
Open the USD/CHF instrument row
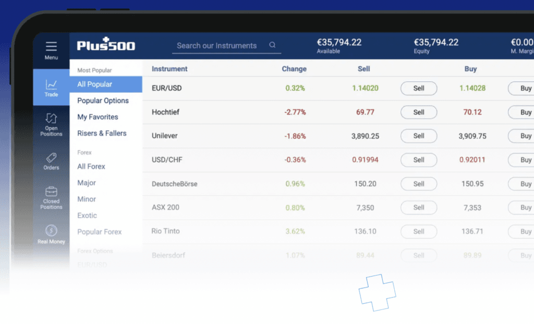[x=166, y=160]
